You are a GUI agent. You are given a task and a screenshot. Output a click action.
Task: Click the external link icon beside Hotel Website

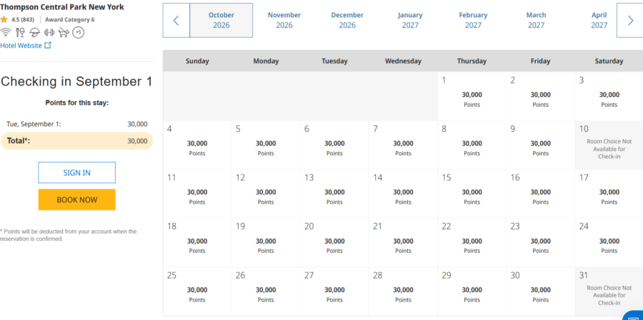coord(48,46)
